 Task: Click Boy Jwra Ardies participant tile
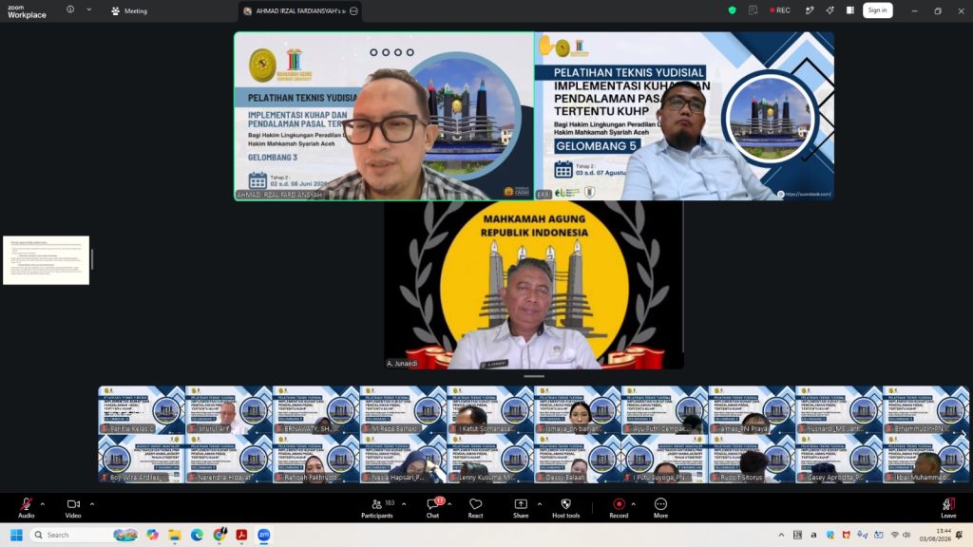(x=142, y=459)
